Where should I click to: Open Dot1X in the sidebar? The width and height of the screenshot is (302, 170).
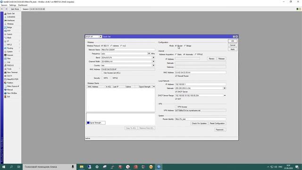tap(9, 76)
